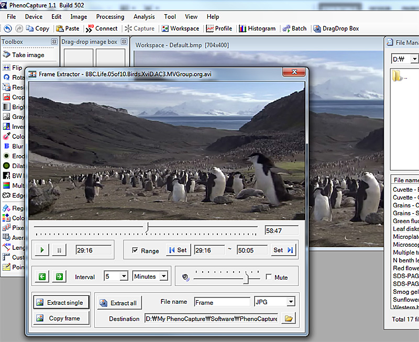The height and width of the screenshot is (342, 419).
Task: Click the Histogram toolbar icon
Action: tap(257, 28)
